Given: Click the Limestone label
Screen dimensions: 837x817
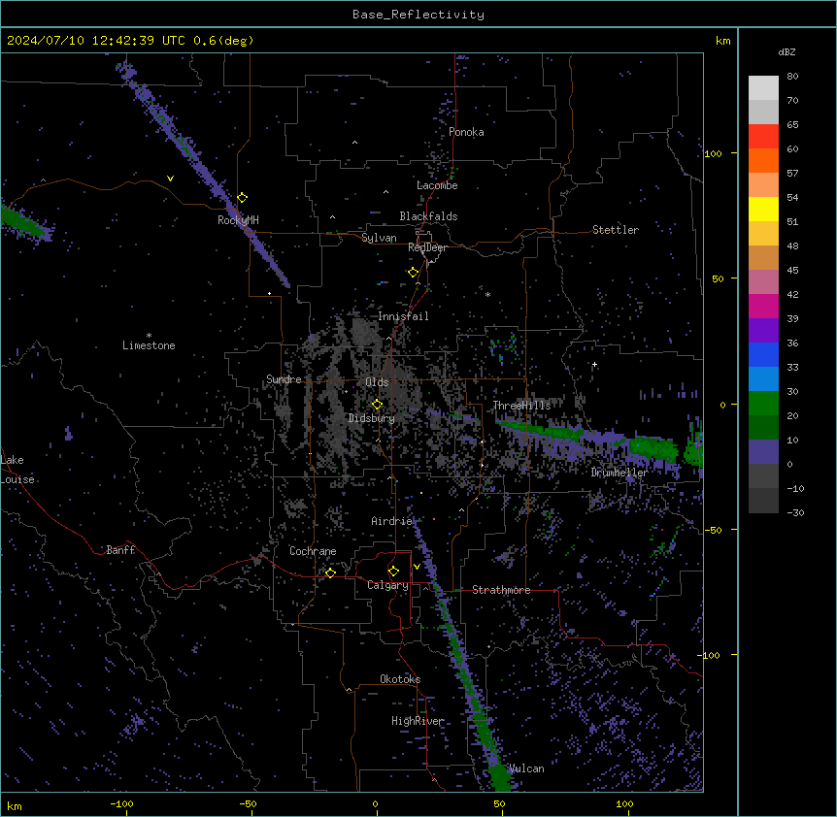Looking at the screenshot, I should coord(149,345).
